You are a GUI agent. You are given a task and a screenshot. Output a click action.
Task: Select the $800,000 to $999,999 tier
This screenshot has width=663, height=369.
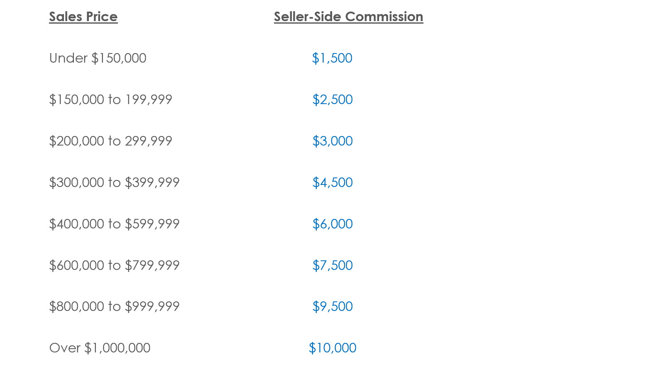(x=114, y=306)
